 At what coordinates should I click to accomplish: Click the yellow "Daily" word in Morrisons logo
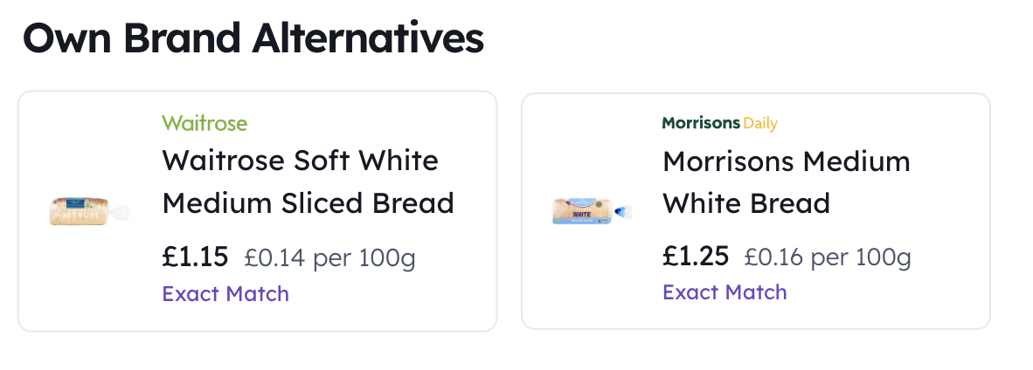760,124
